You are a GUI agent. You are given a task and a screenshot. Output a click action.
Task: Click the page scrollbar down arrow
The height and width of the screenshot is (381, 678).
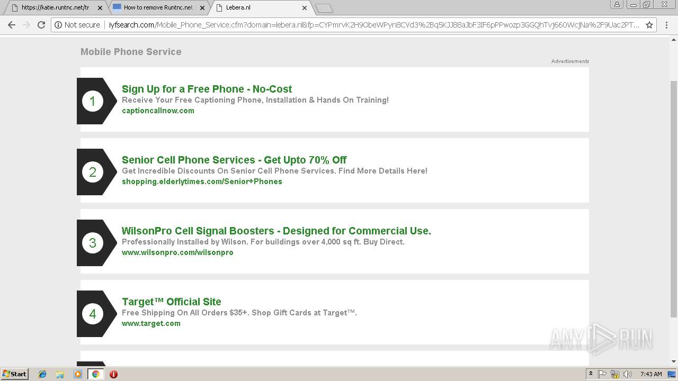(x=674, y=361)
